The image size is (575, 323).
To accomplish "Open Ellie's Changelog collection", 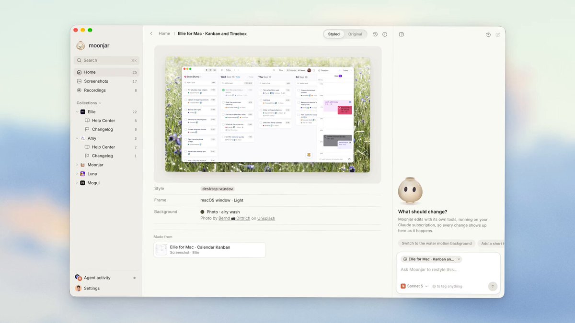I will point(111,129).
